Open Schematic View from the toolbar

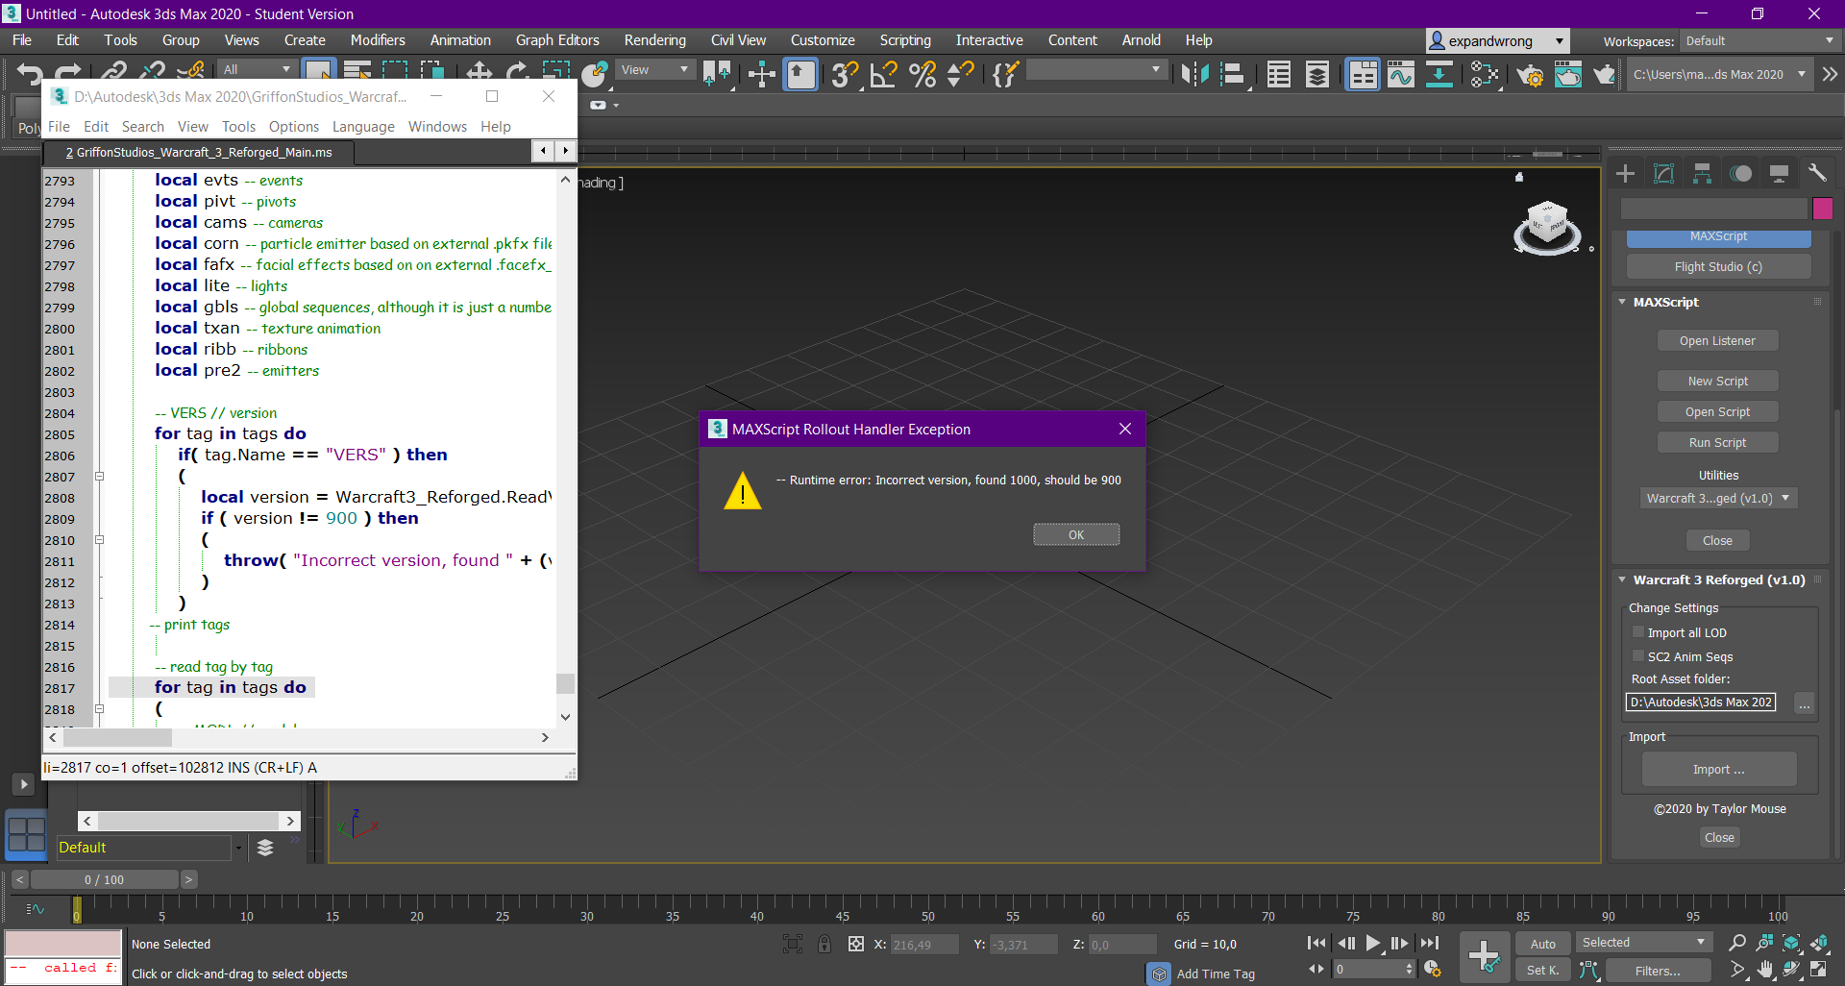tap(1439, 75)
